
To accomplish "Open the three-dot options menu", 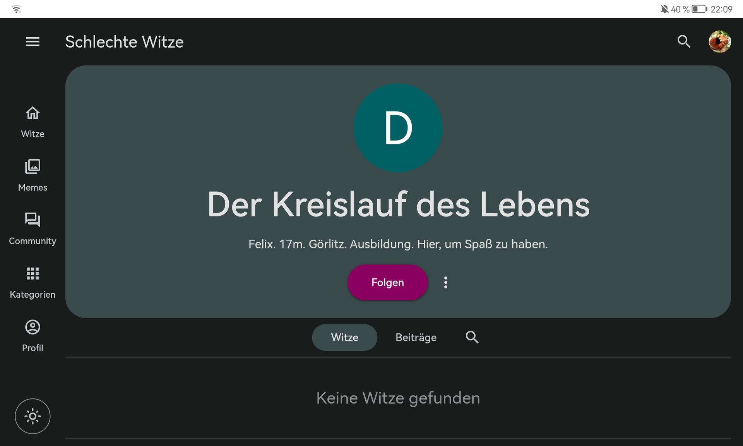I will pos(446,283).
